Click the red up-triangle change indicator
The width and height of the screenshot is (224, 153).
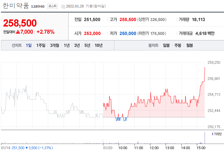(x=18, y=32)
